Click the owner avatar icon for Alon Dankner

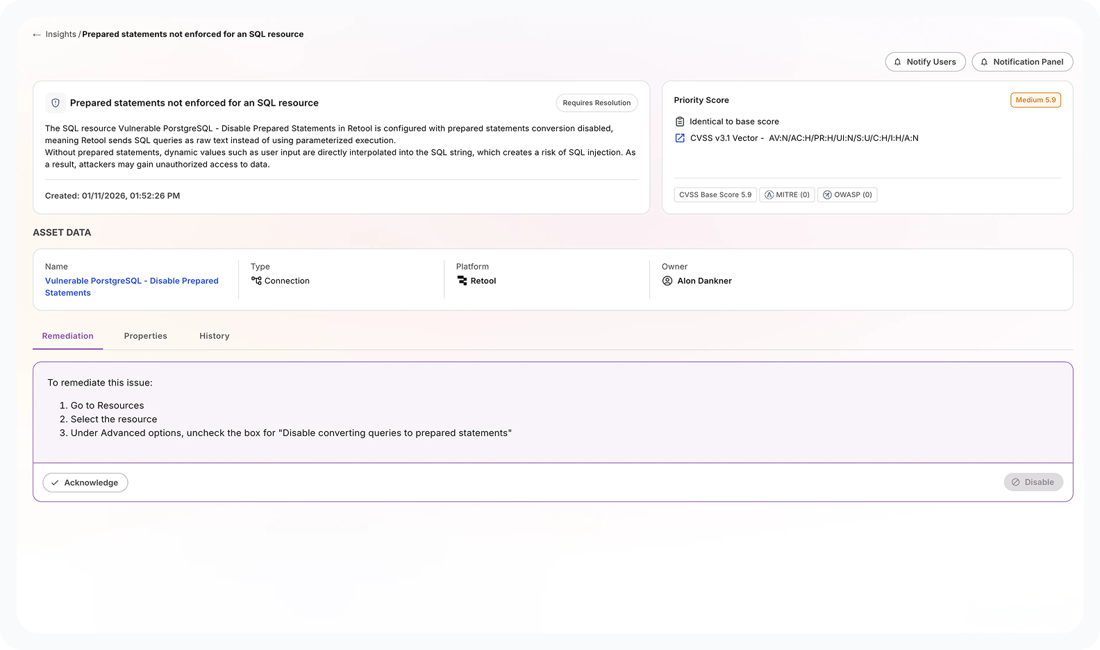click(x=667, y=281)
